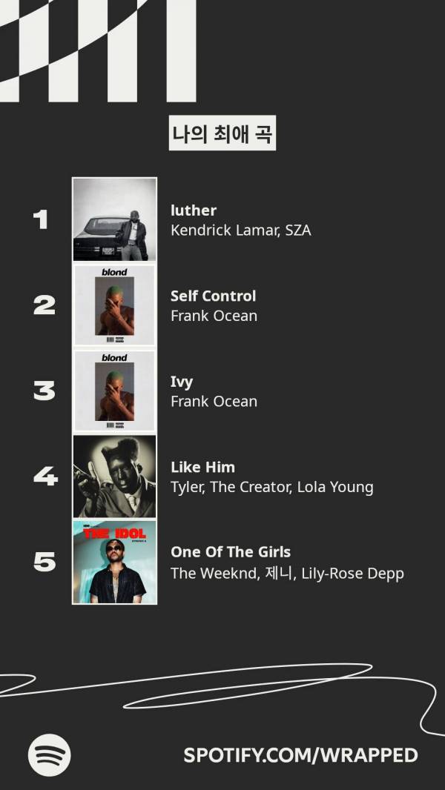Click the rank number 5
The image size is (445, 790).
tap(44, 562)
